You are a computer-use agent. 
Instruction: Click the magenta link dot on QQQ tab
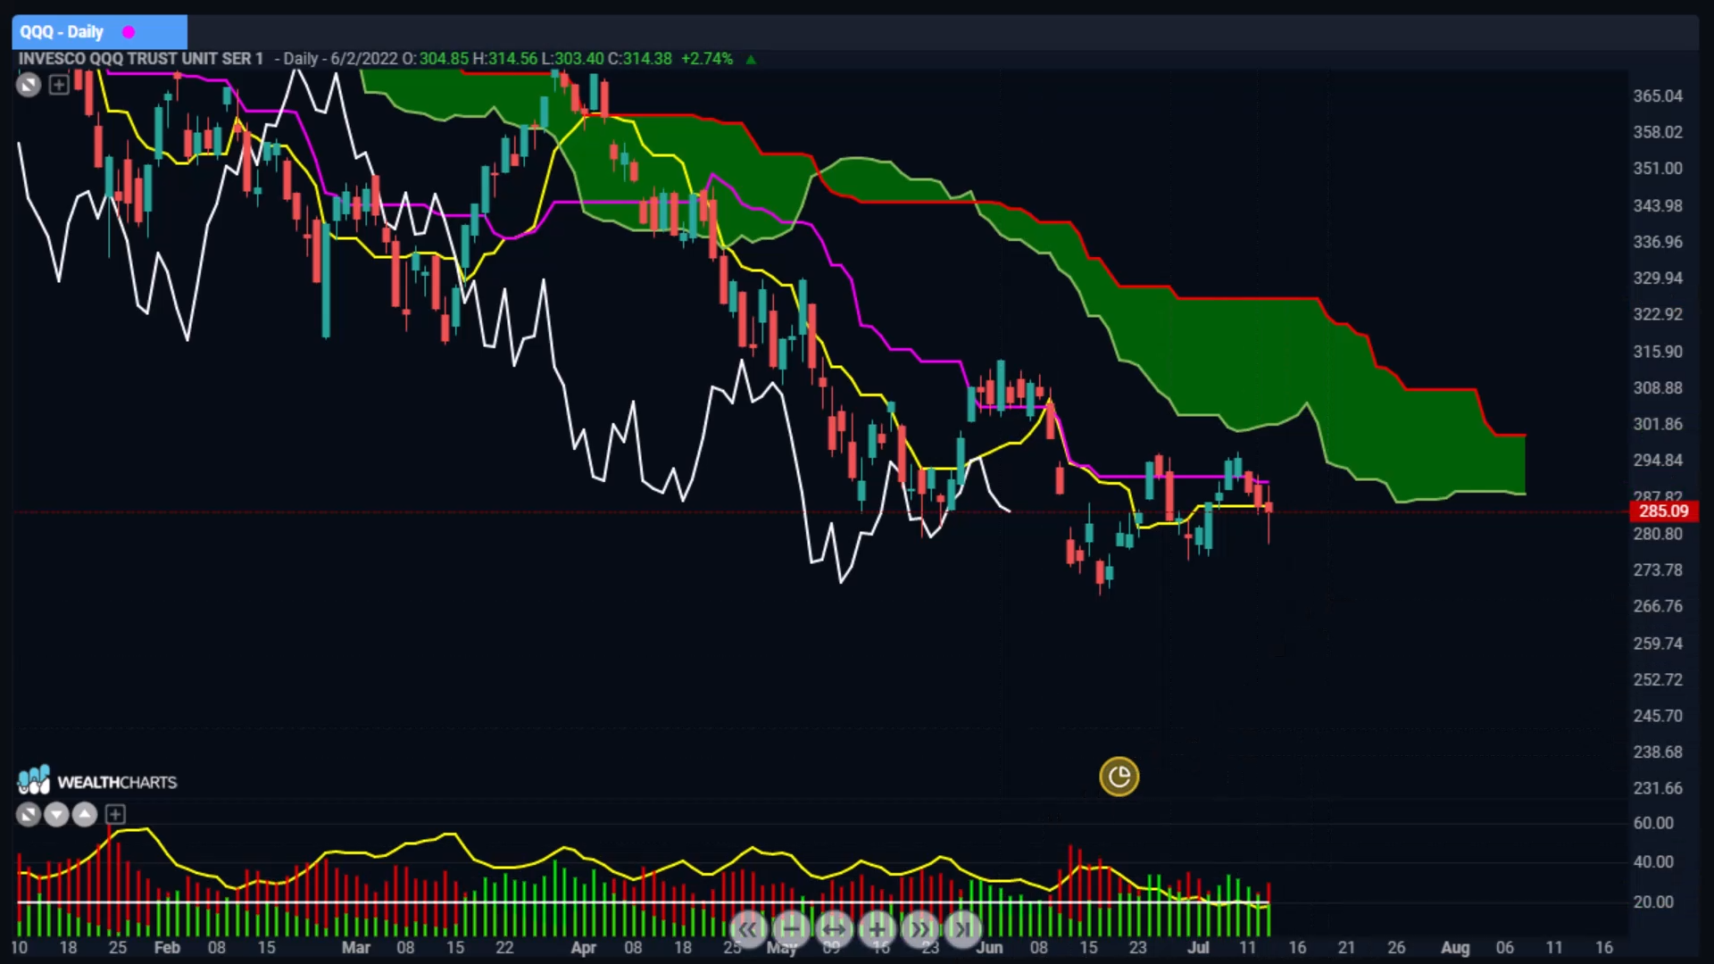[x=129, y=32]
